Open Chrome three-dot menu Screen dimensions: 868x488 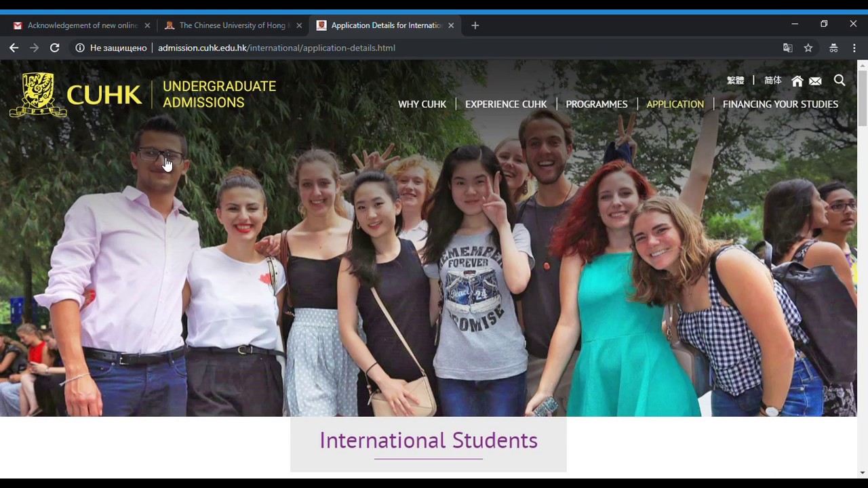(854, 47)
